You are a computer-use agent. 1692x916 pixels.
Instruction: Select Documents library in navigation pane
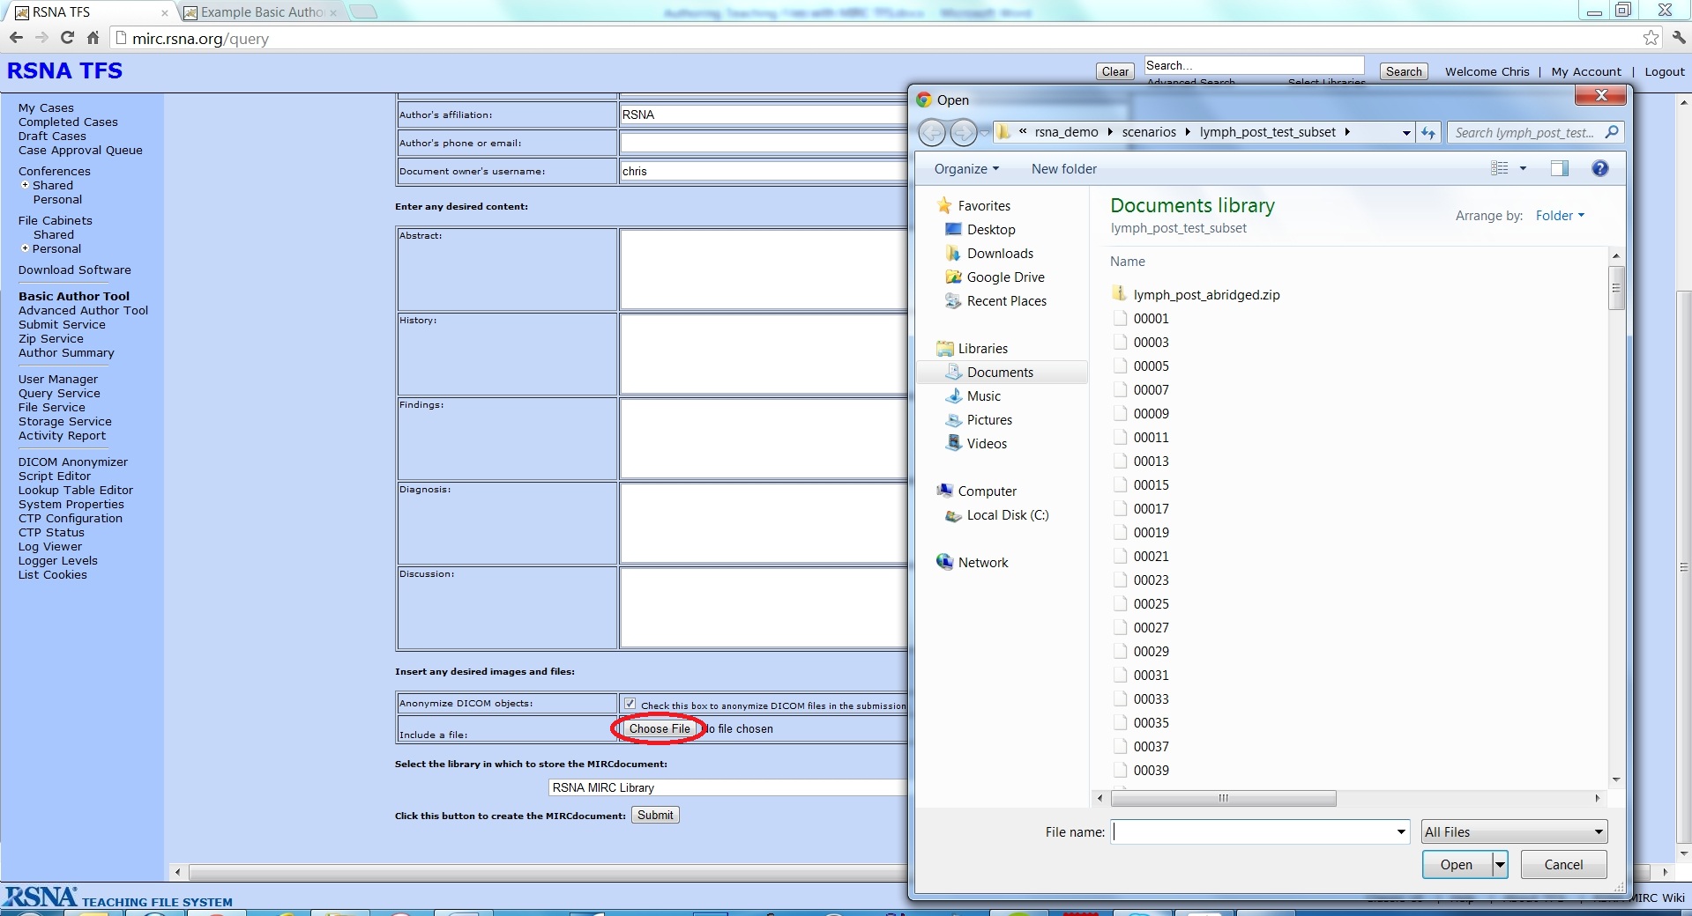point(1002,373)
